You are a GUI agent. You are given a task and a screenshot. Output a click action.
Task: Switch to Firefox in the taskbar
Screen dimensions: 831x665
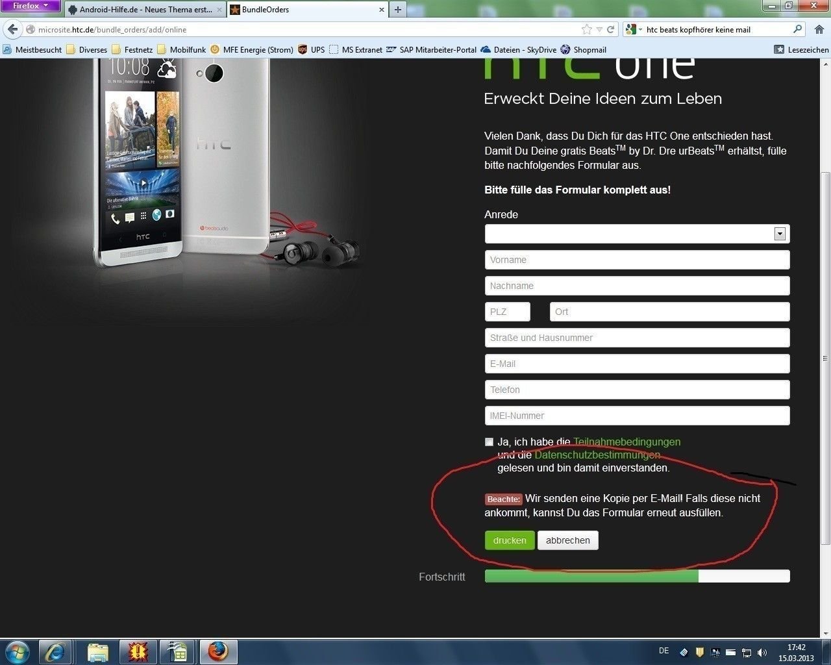point(218,651)
